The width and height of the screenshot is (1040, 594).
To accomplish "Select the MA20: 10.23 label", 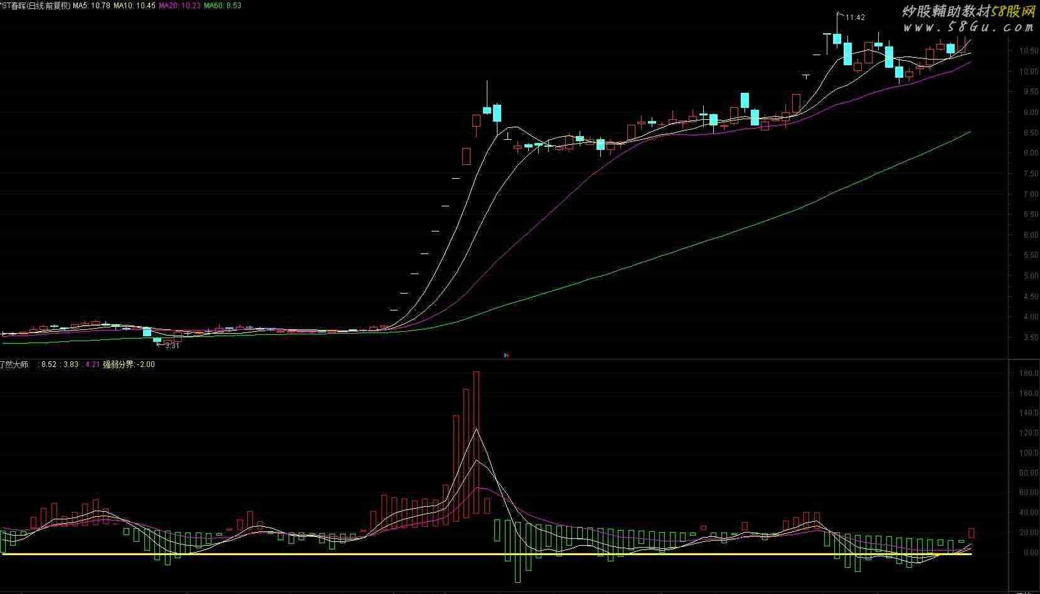I will click(x=180, y=5).
